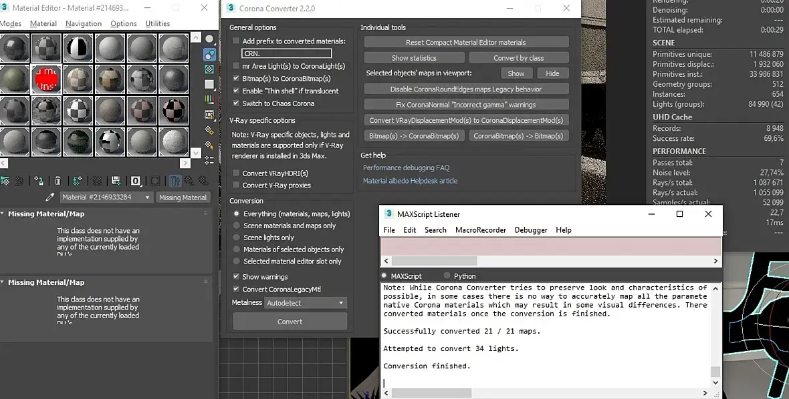Select Scene materials and maps only
Screen dimensions: 789x399
(237, 226)
